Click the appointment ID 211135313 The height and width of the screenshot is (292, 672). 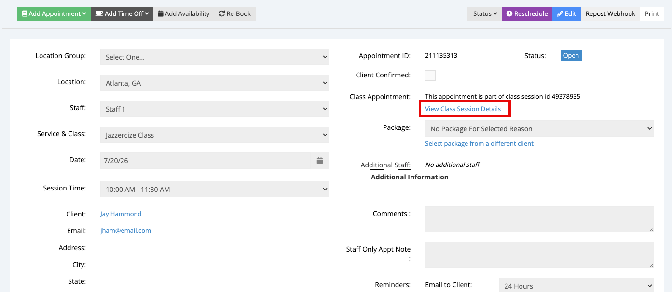(441, 55)
